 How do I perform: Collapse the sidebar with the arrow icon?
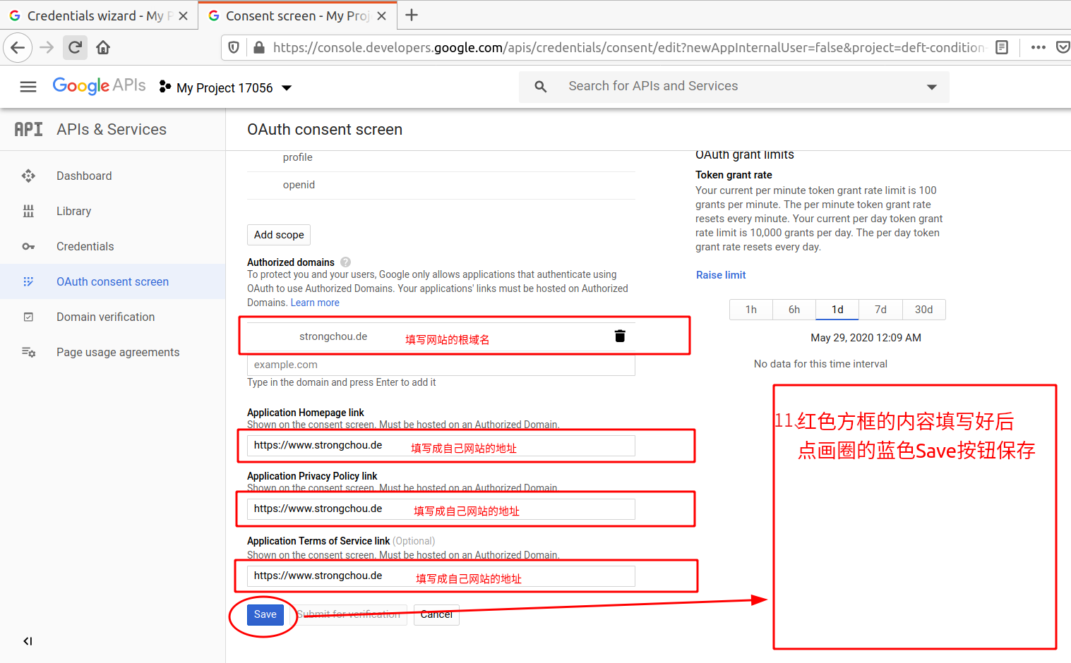28,641
